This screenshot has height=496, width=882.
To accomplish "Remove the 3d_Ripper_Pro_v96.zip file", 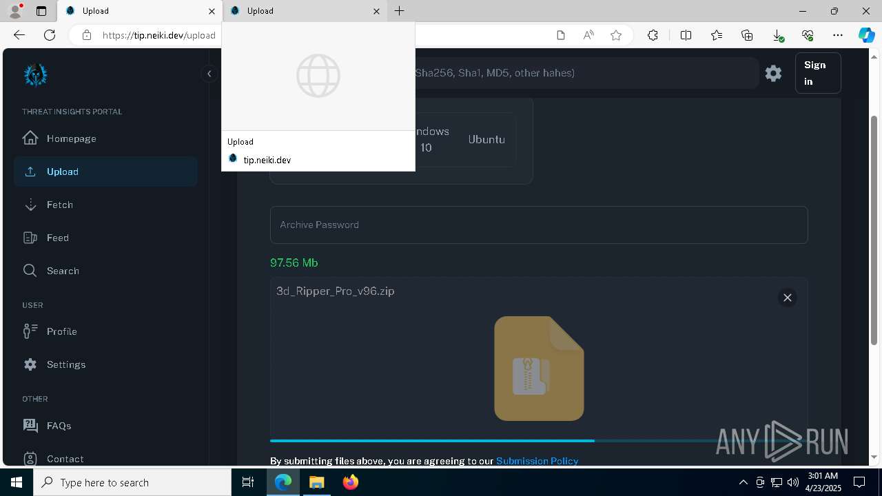I will (787, 298).
